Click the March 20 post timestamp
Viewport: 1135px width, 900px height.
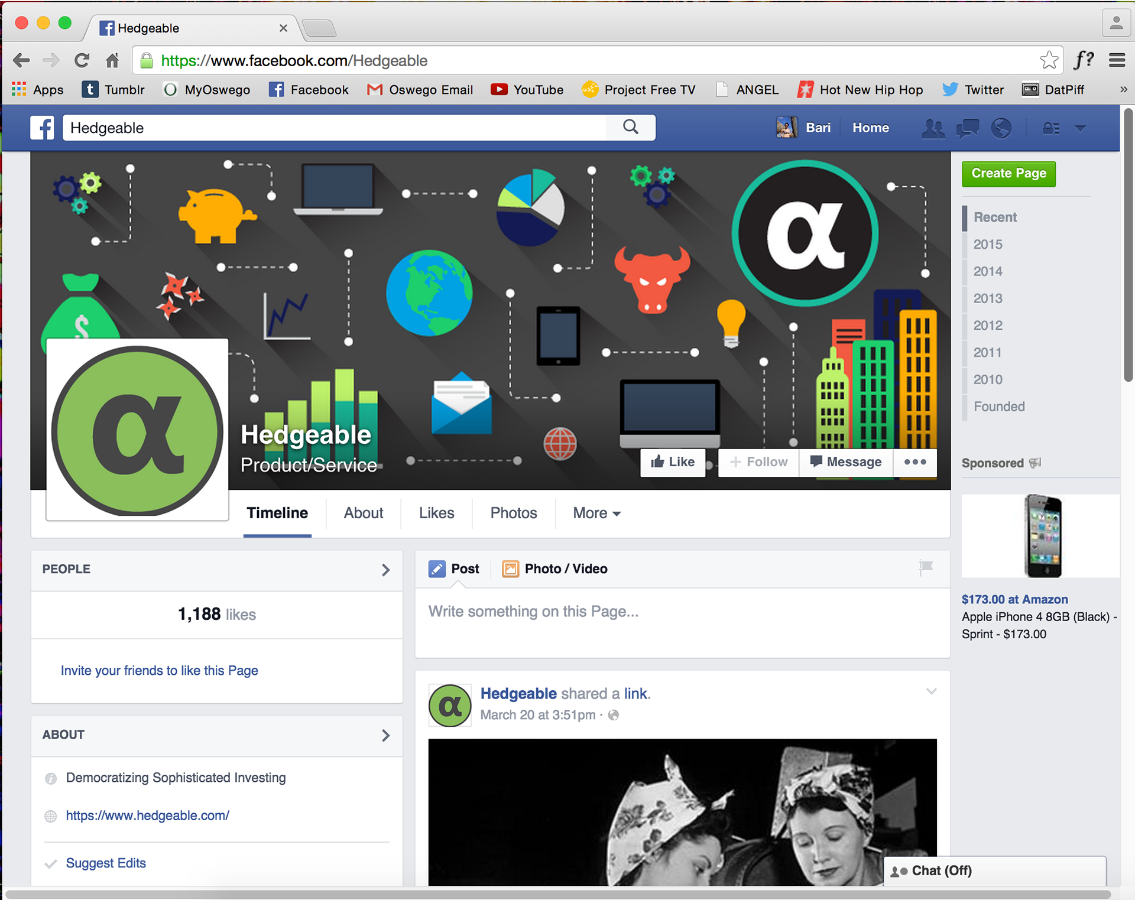pyautogui.click(x=537, y=715)
